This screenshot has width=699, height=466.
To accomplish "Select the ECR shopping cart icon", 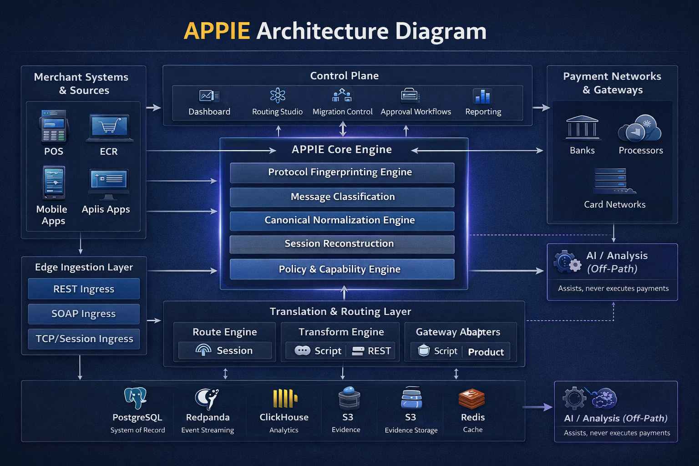I will pos(109,128).
